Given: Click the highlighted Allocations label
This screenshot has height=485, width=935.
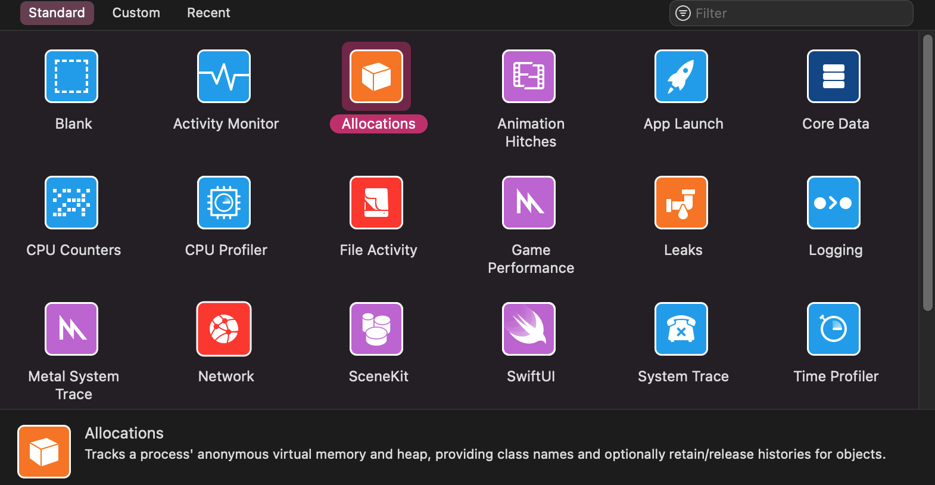Looking at the screenshot, I should (x=379, y=124).
